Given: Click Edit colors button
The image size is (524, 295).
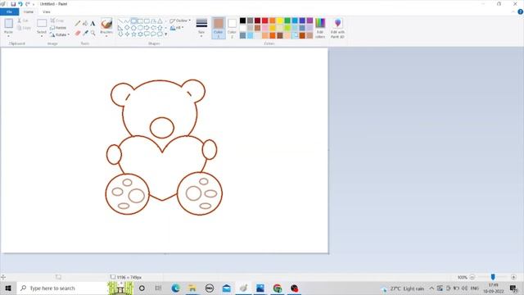Looking at the screenshot, I should (x=320, y=28).
